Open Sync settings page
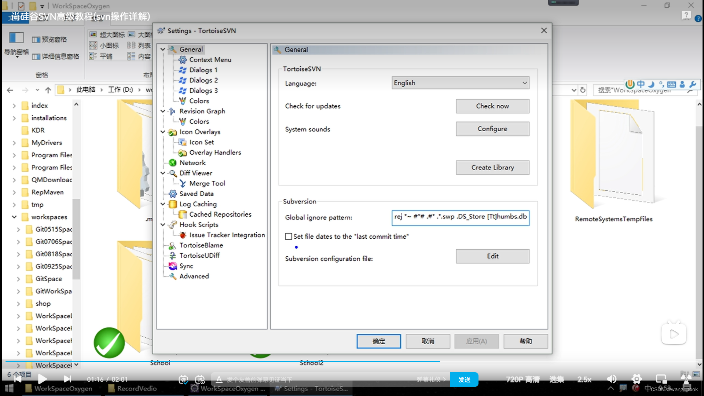704x396 pixels. (186, 265)
